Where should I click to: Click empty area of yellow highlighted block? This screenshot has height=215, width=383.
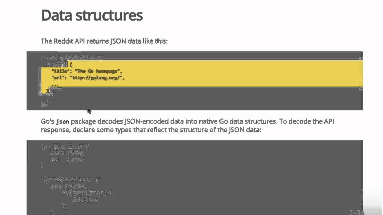[x=239, y=75]
